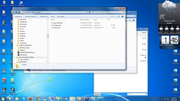Screen dimensions: 180x101
Task: Select CADET & QM NOTES.zip in the tree
Action: 27,52
